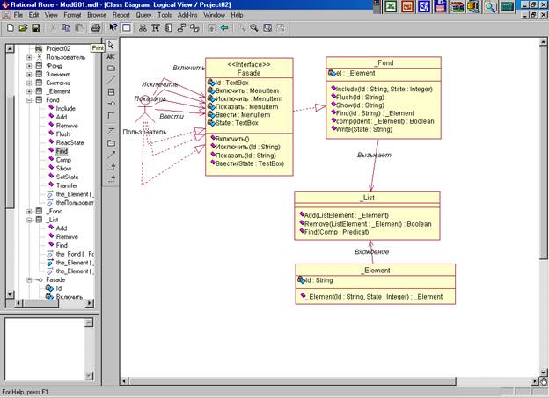The image size is (549, 398).
Task: Click the context Help pointer icon
Action: tap(113, 28)
